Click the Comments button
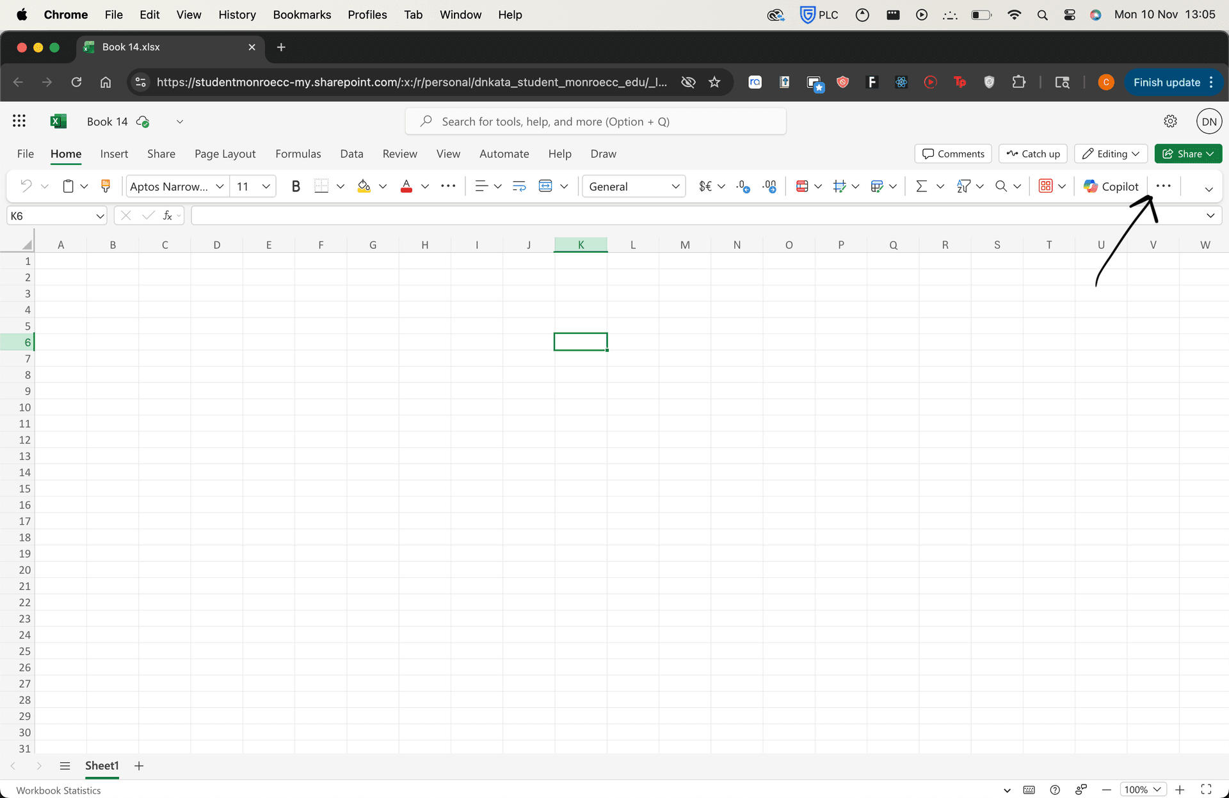Viewport: 1229px width, 798px height. [x=953, y=154]
